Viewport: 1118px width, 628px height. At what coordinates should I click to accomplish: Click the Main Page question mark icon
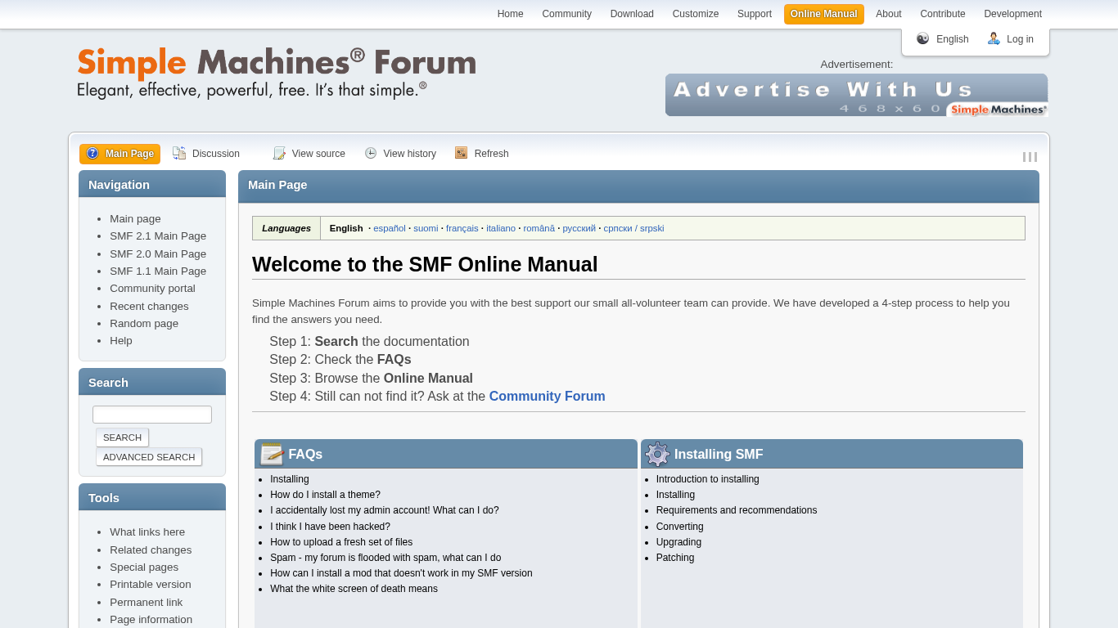point(92,154)
